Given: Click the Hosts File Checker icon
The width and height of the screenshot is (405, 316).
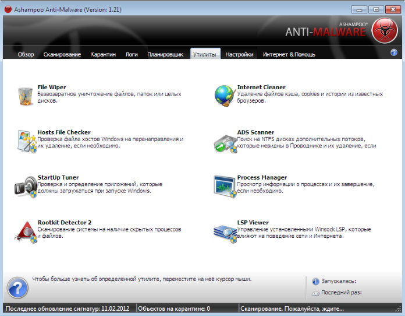Looking at the screenshot, I should [27, 141].
